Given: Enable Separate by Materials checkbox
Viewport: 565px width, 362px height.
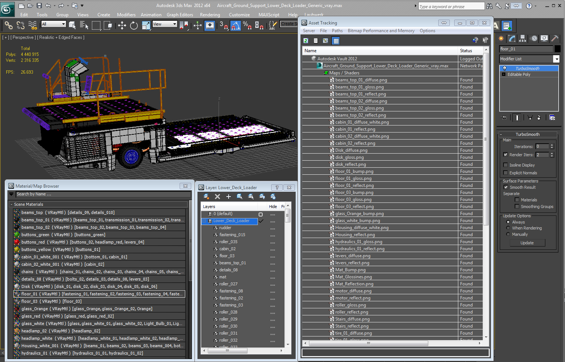Looking at the screenshot, I should 517,200.
